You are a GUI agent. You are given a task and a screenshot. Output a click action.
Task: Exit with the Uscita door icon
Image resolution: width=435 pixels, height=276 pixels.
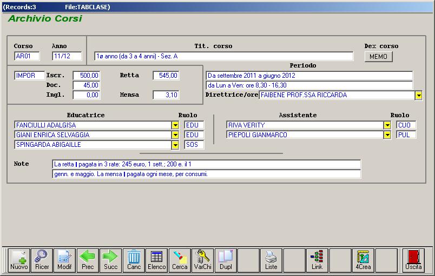click(413, 260)
